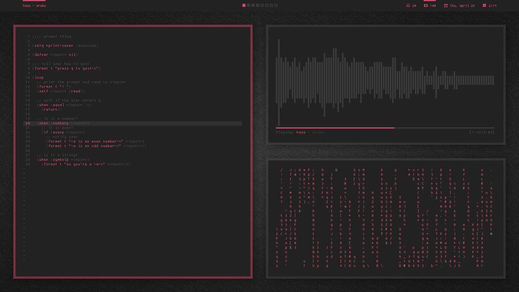This screenshot has height=292, width=519.
Task: Click the battery icon showing 100
Action: pyautogui.click(x=426, y=5)
